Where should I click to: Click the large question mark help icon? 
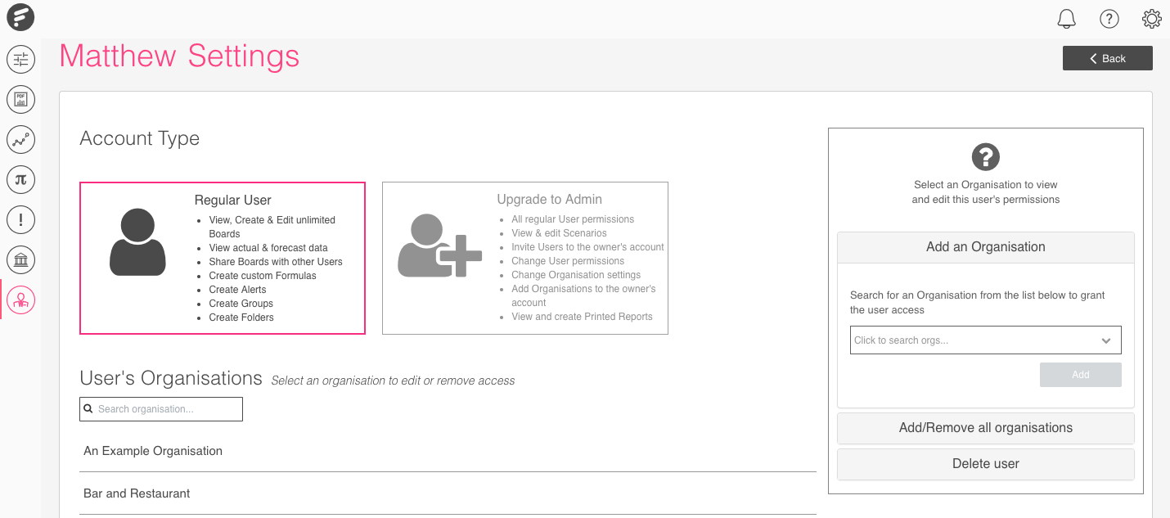pyautogui.click(x=986, y=157)
